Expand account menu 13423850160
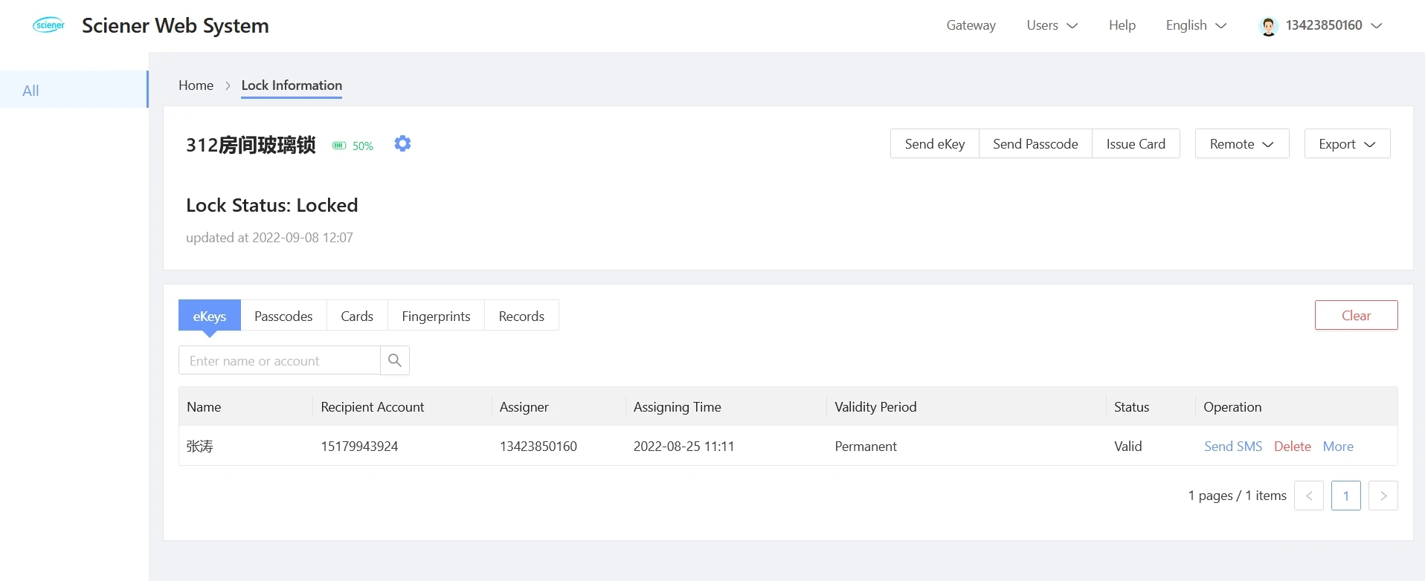This screenshot has width=1425, height=581. tap(1321, 25)
